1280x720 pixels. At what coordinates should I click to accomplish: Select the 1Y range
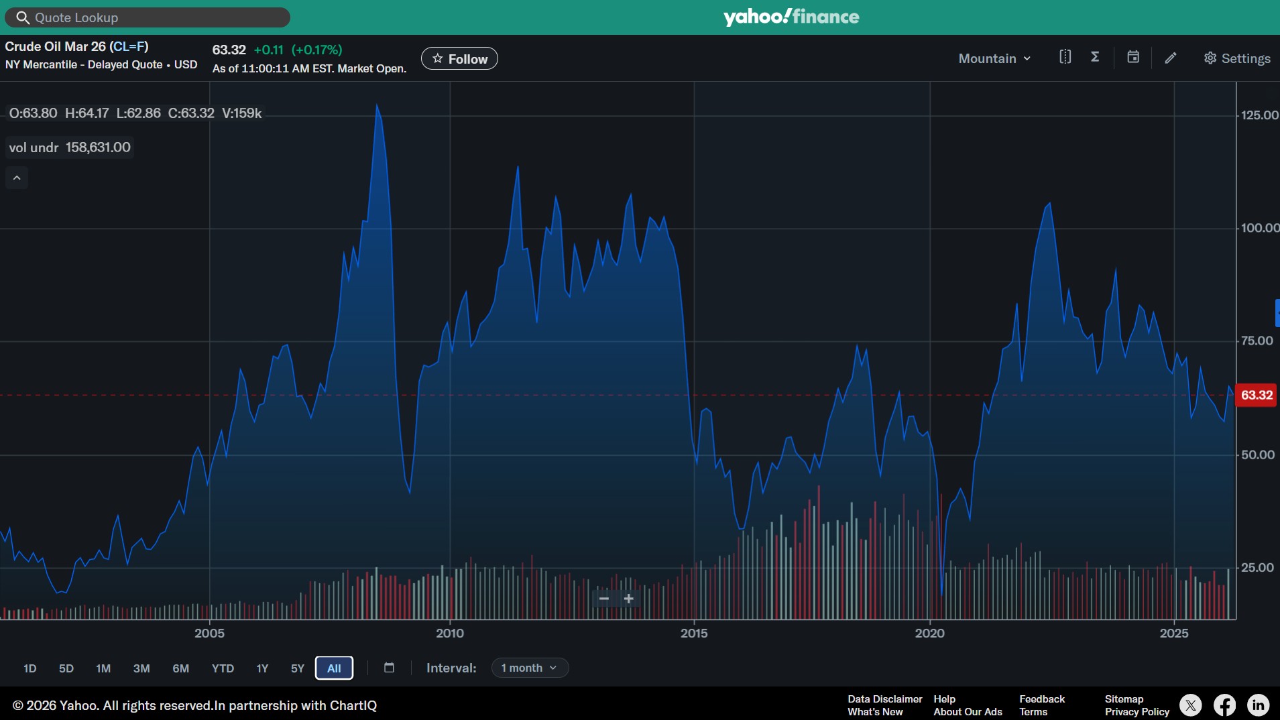[262, 668]
